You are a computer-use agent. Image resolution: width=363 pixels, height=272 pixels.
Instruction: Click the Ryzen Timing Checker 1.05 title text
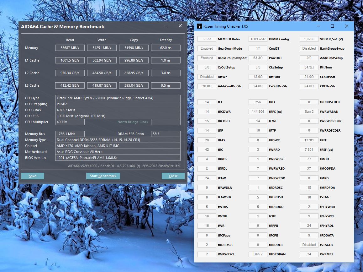point(225,26)
